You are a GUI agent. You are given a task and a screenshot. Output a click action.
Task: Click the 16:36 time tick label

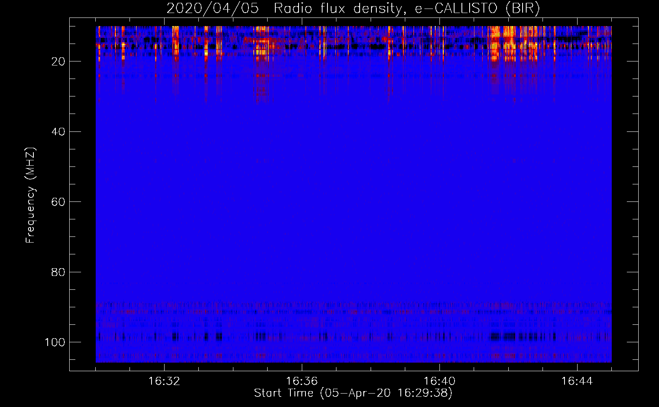coord(302,381)
